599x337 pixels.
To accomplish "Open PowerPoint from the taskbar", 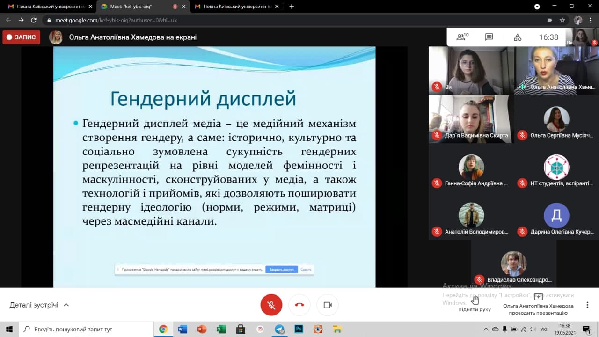I will [202, 329].
